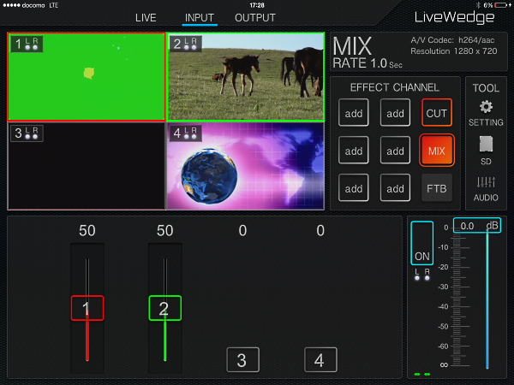Toggle the audio ON switch
The image size is (514, 385).
click(421, 243)
